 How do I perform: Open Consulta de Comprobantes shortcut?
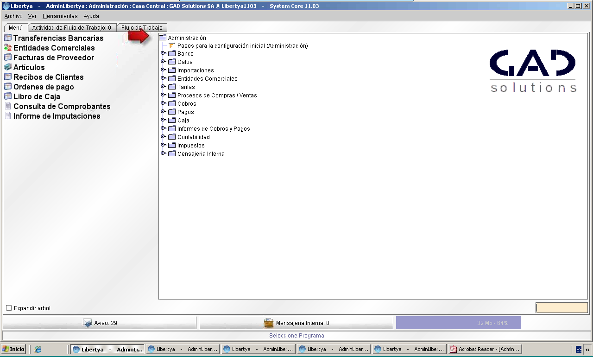click(x=62, y=106)
